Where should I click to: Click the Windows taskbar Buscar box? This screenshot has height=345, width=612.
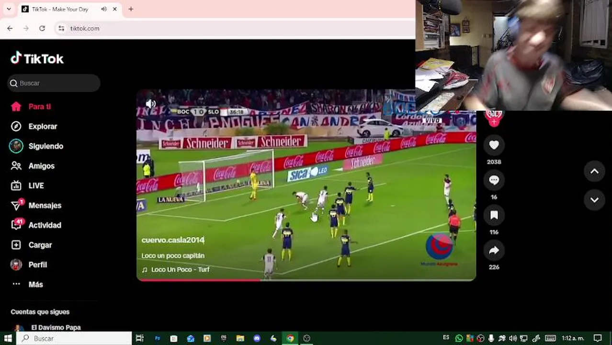point(74,338)
